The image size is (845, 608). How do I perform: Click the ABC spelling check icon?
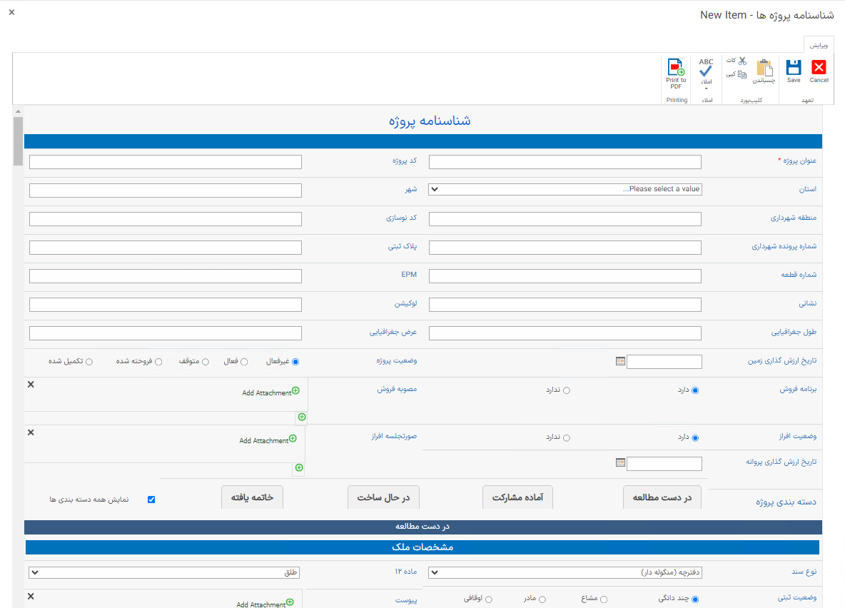pyautogui.click(x=706, y=68)
